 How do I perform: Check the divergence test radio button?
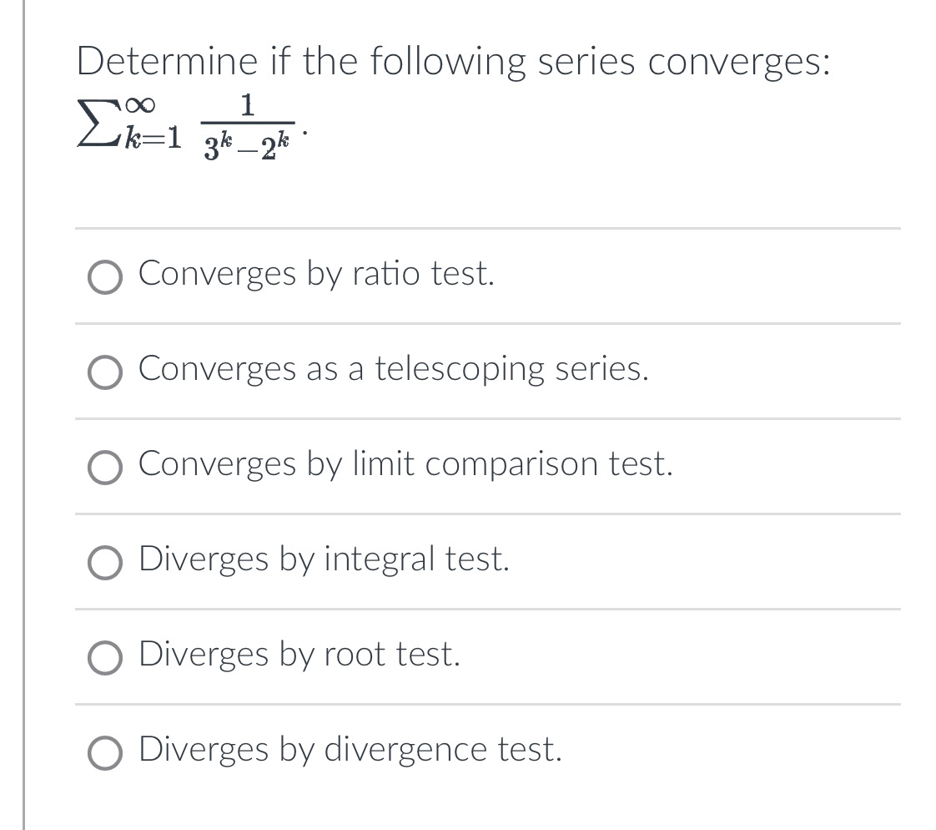105,752
